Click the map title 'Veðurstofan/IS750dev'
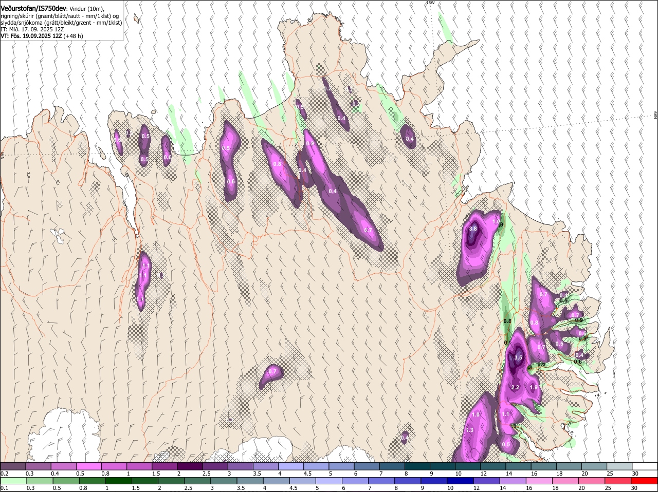Screen dimensions: 658x492 click(33, 9)
